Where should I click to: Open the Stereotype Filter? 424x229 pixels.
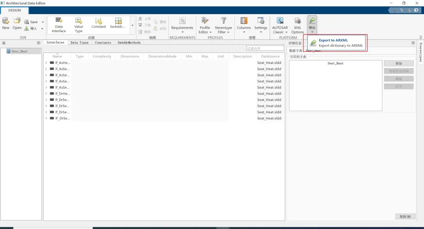(223, 25)
